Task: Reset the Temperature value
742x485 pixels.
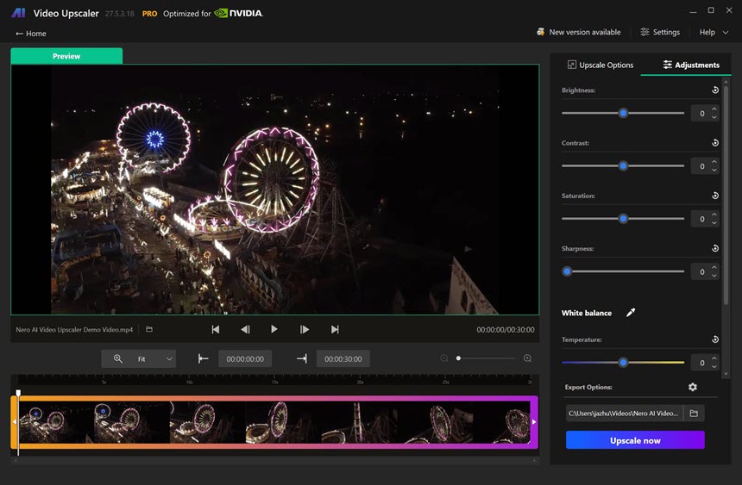Action: (715, 339)
